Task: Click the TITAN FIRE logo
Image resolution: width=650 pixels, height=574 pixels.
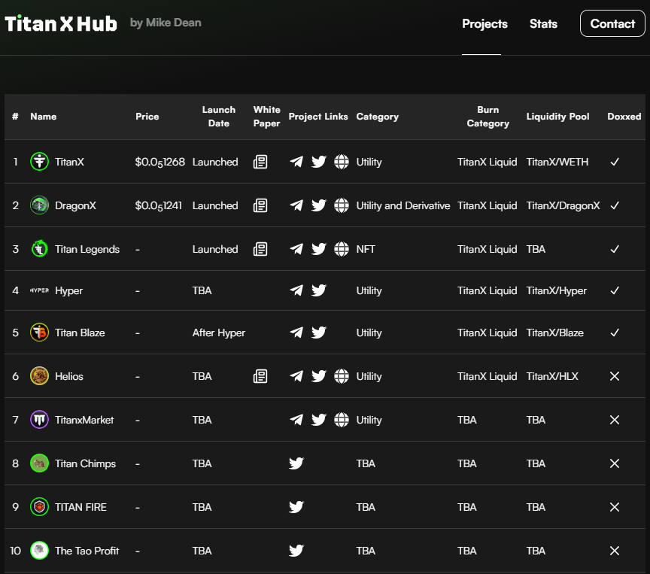Action: [39, 507]
